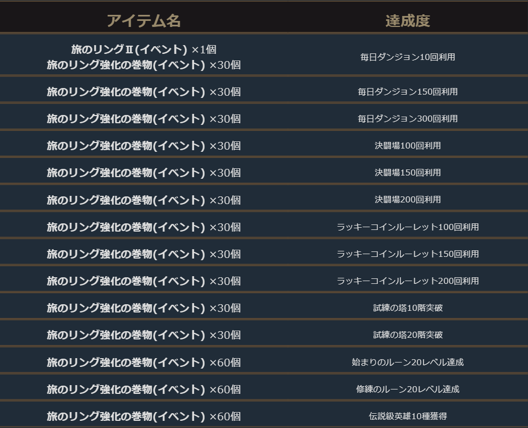Image resolution: width=528 pixels, height=428 pixels.
Task: Click the ラッキーコインルーレット200回利用 cell
Action: tap(408, 281)
